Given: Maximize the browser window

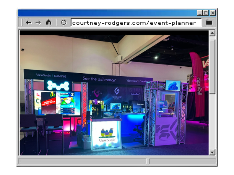Looking at the screenshot, I should [206, 13].
